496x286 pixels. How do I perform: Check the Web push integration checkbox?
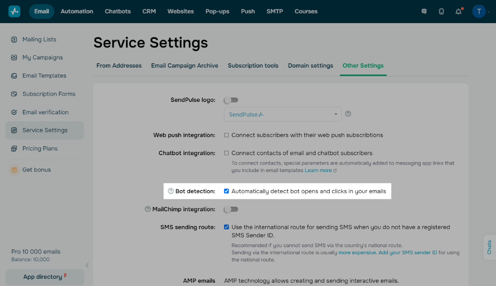click(227, 135)
